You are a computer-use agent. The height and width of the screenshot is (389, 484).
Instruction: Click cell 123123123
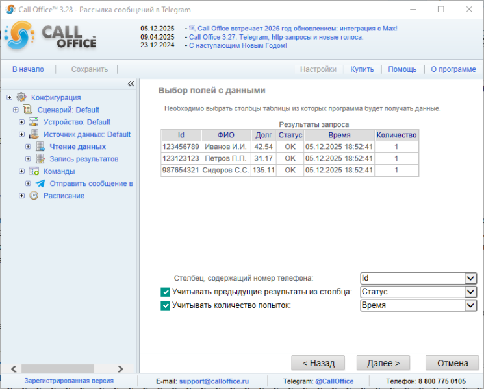click(x=181, y=158)
